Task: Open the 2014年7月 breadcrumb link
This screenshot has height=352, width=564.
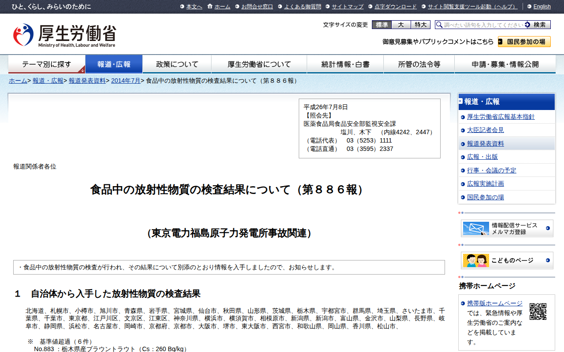Action: 126,81
